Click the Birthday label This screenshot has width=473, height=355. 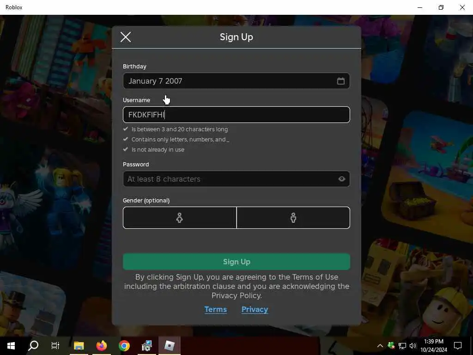pos(134,67)
